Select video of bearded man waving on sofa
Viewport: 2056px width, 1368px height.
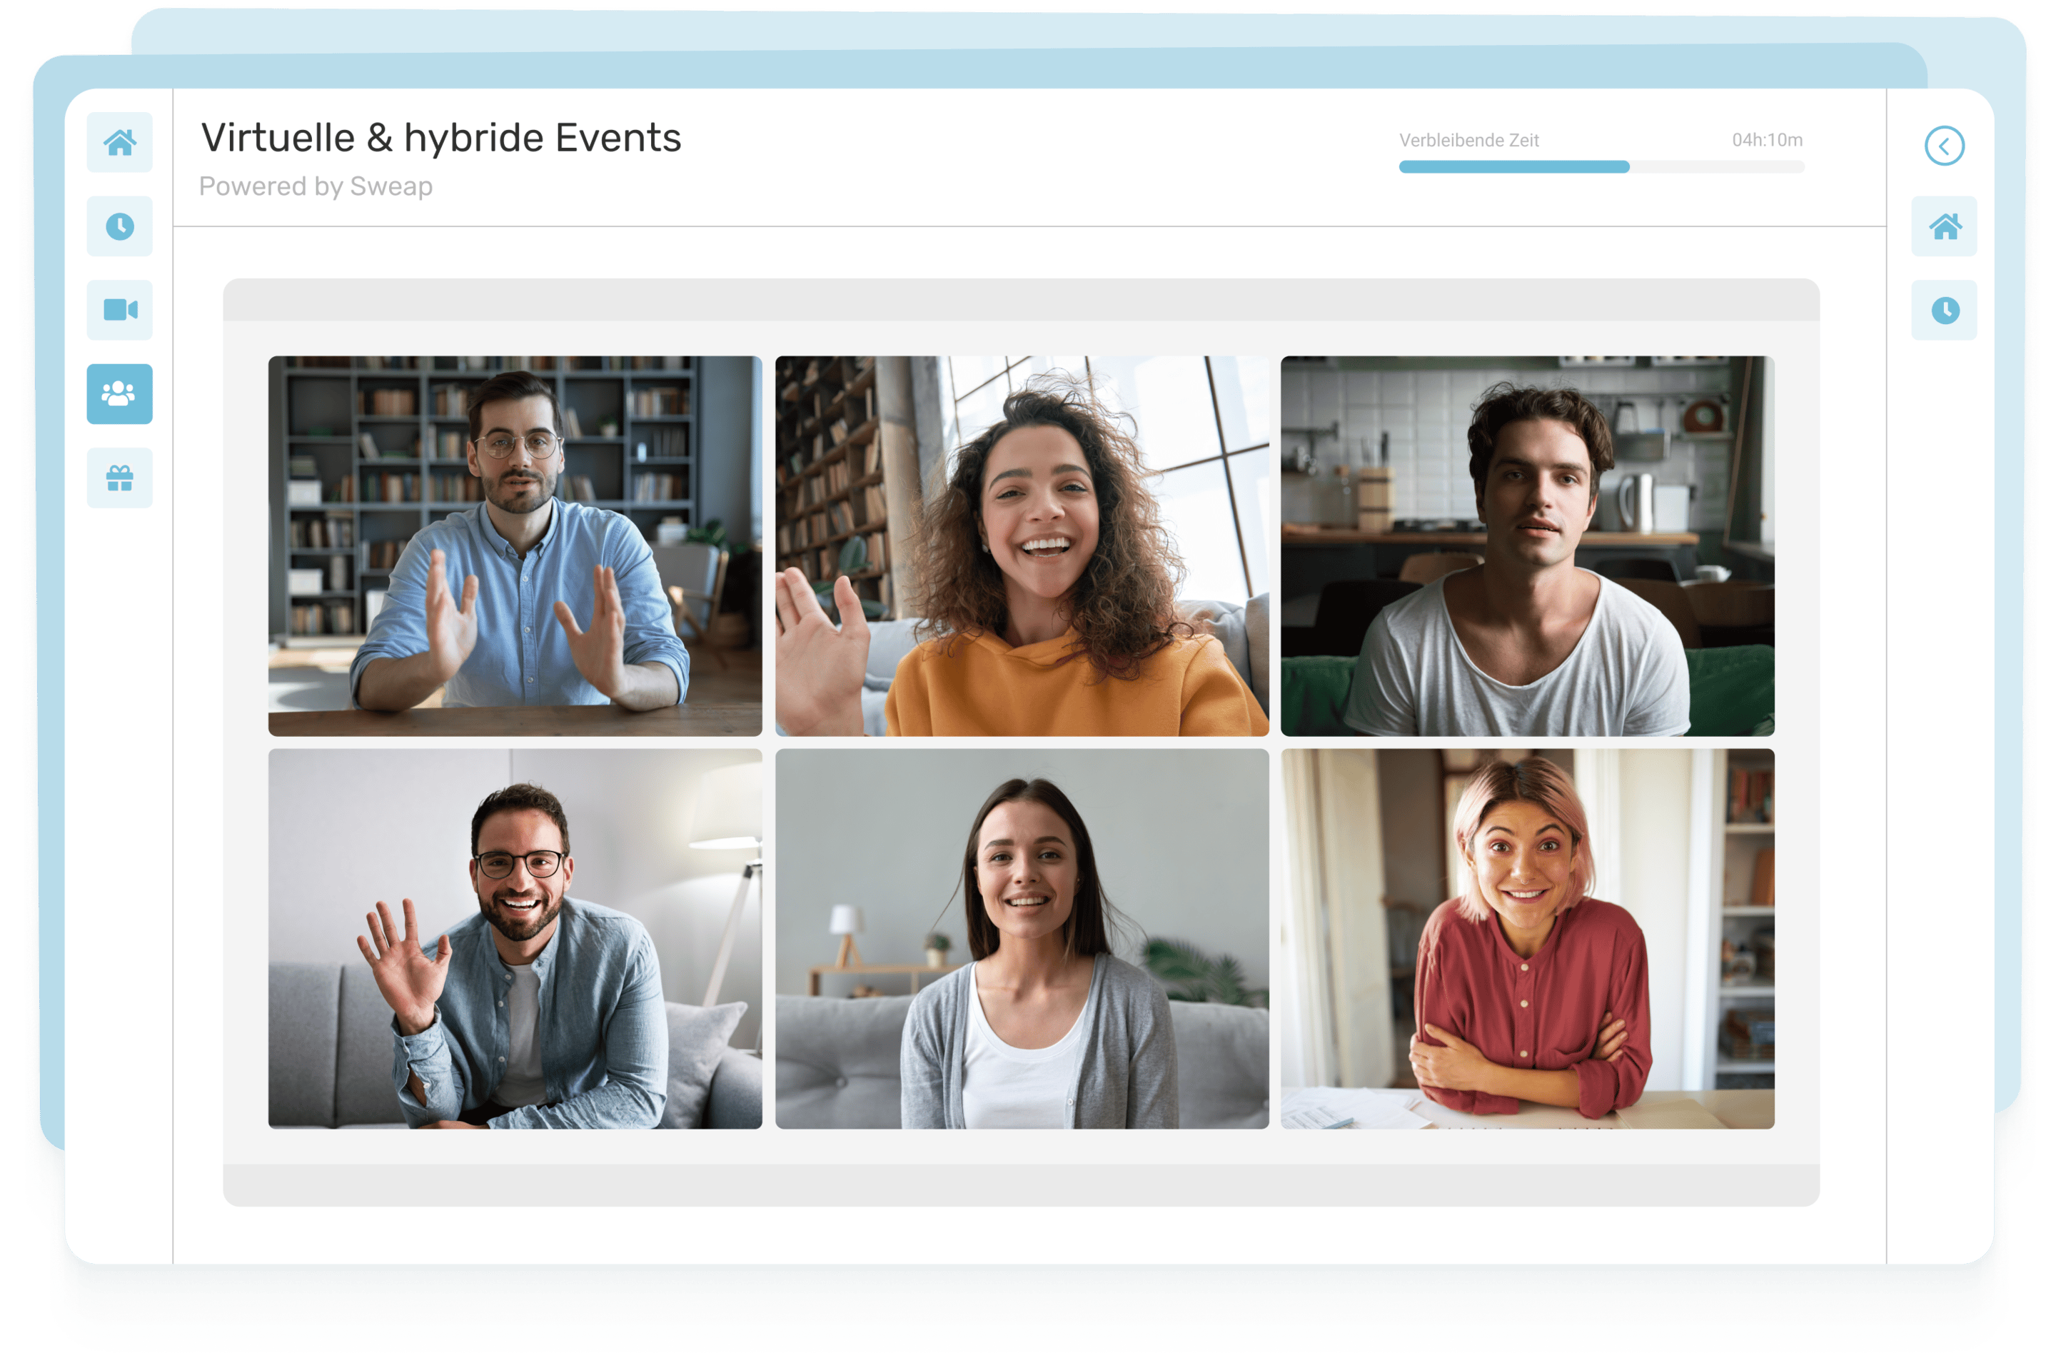click(x=515, y=939)
